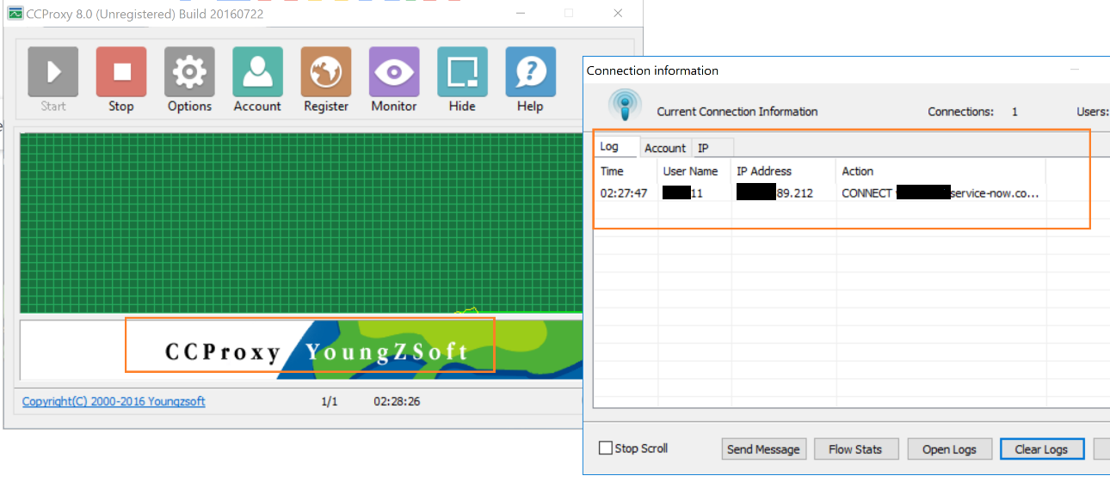1110x482 pixels.
Task: Enable the Stop Scroll checkbox
Action: click(606, 448)
